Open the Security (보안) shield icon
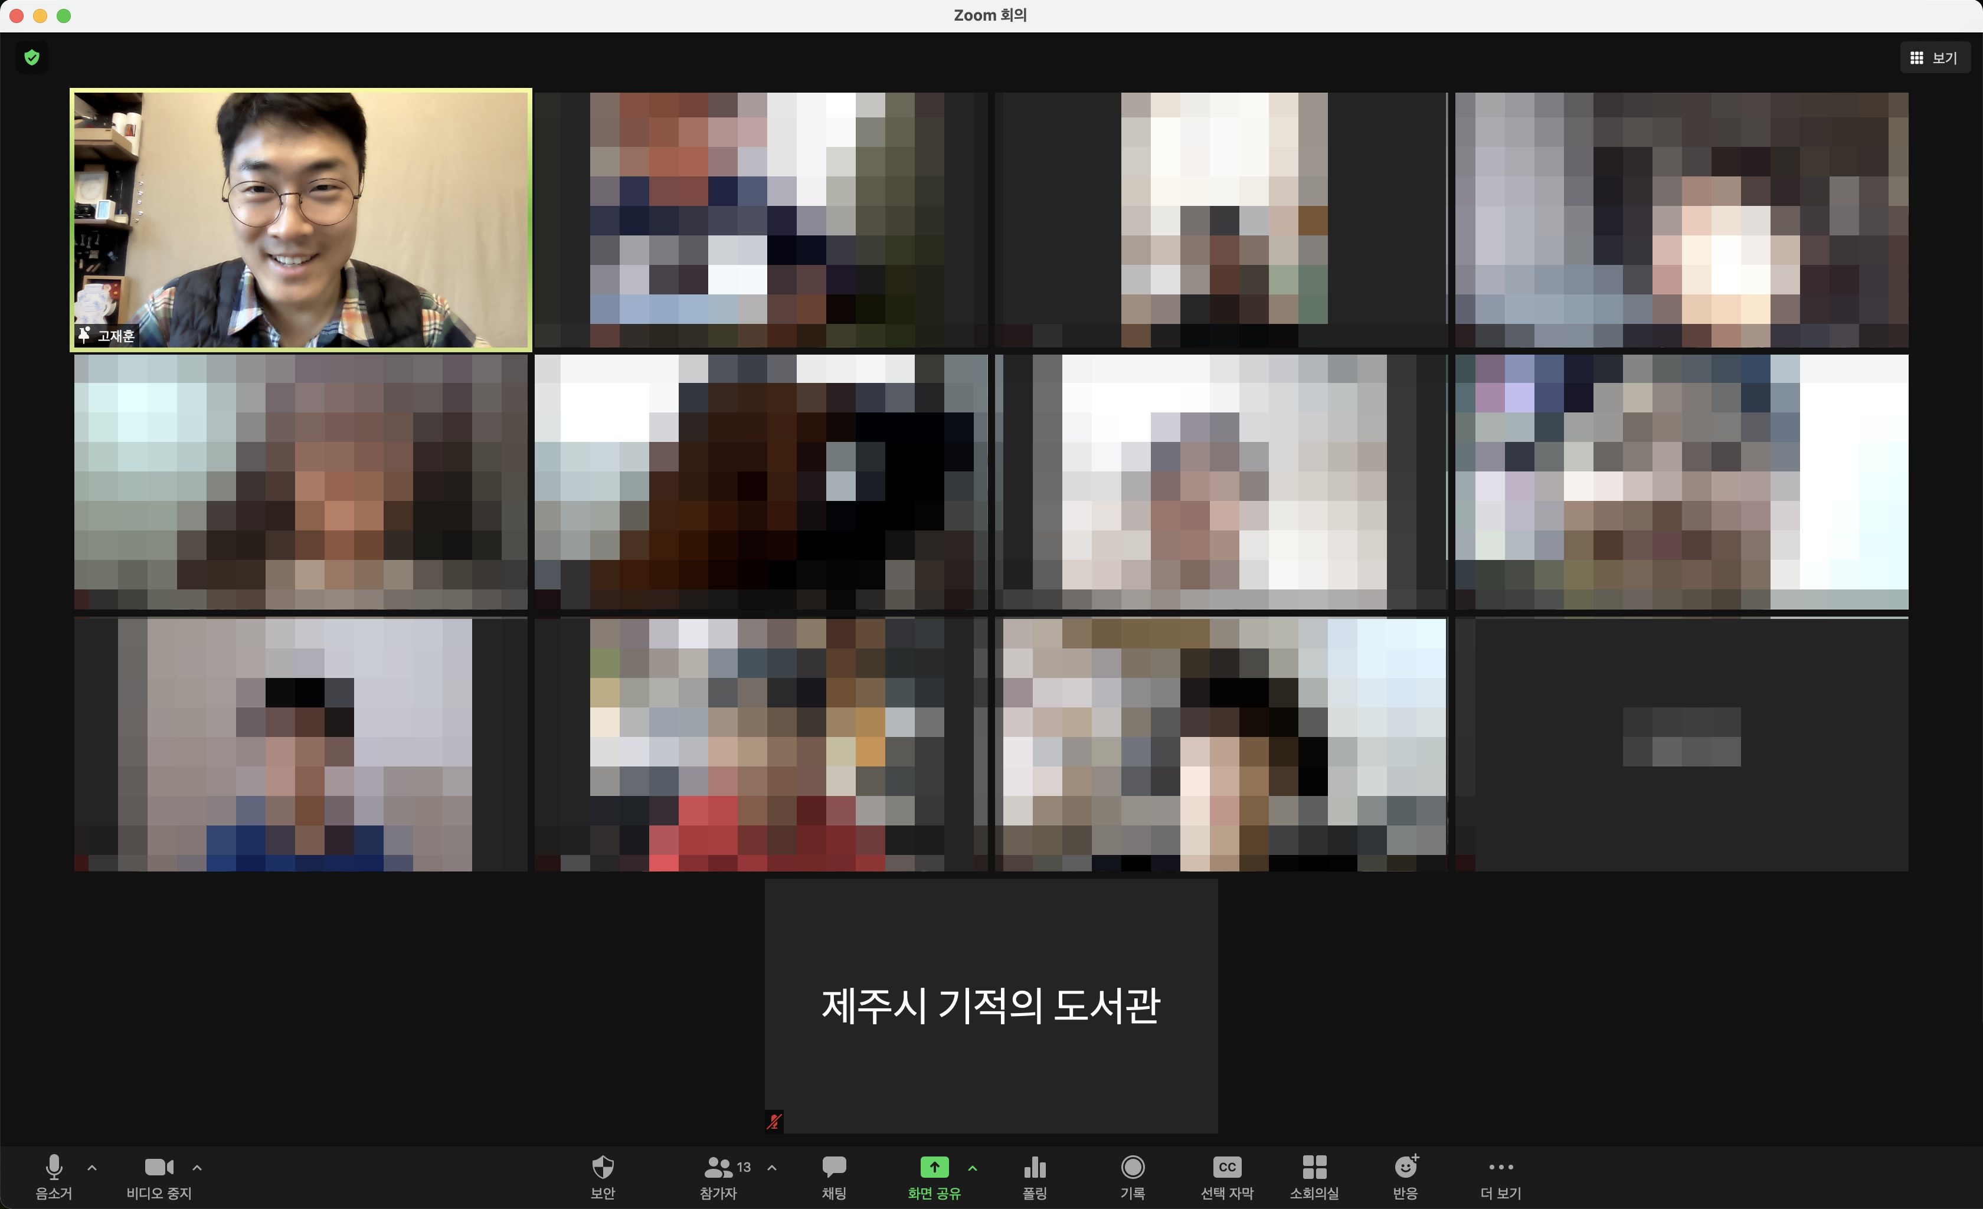1983x1209 pixels. click(603, 1167)
